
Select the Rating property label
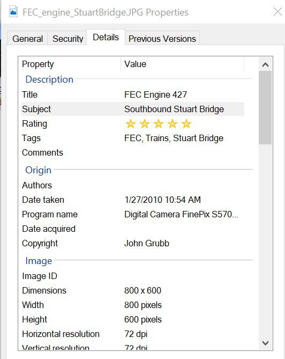click(34, 124)
